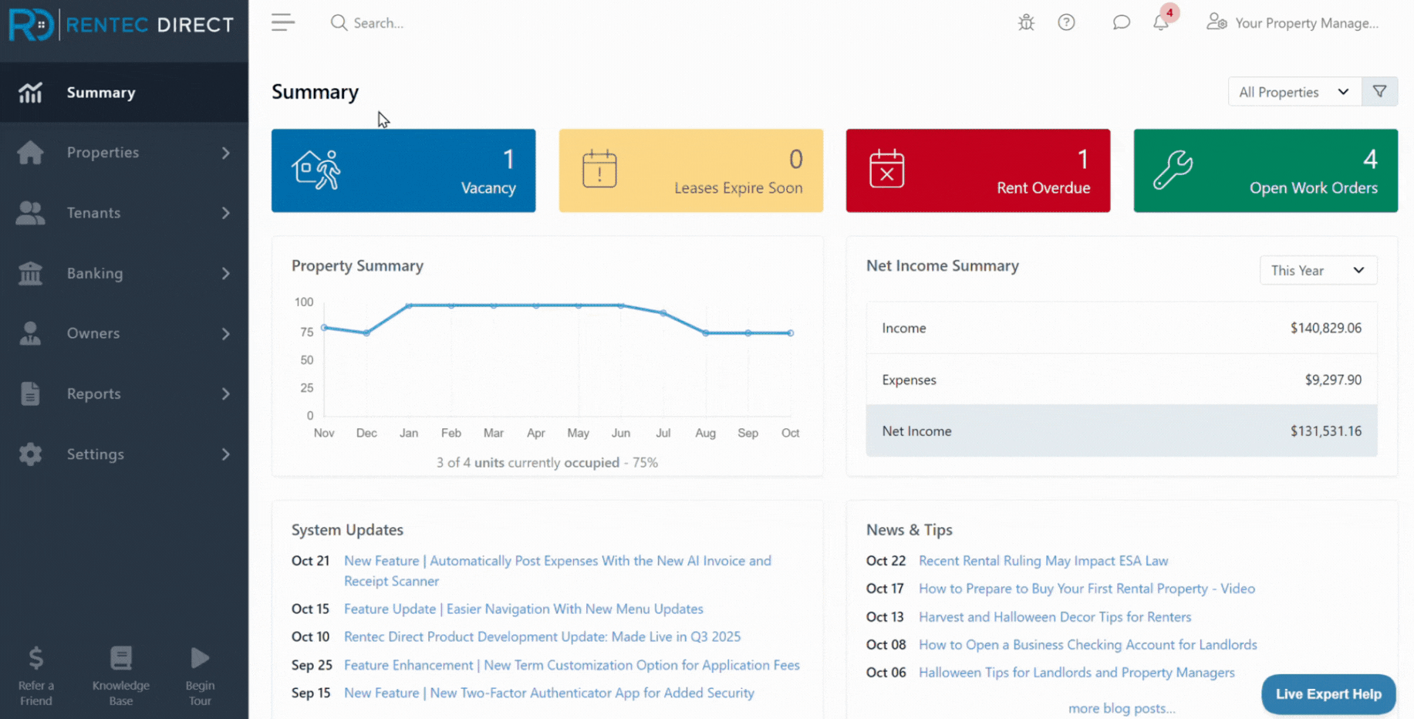This screenshot has width=1414, height=719.
Task: Click the Refer a Friend dollar icon
Action: click(x=35, y=658)
